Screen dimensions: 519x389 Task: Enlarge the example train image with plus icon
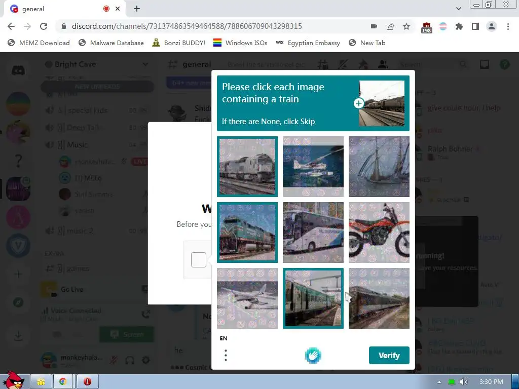tap(358, 103)
